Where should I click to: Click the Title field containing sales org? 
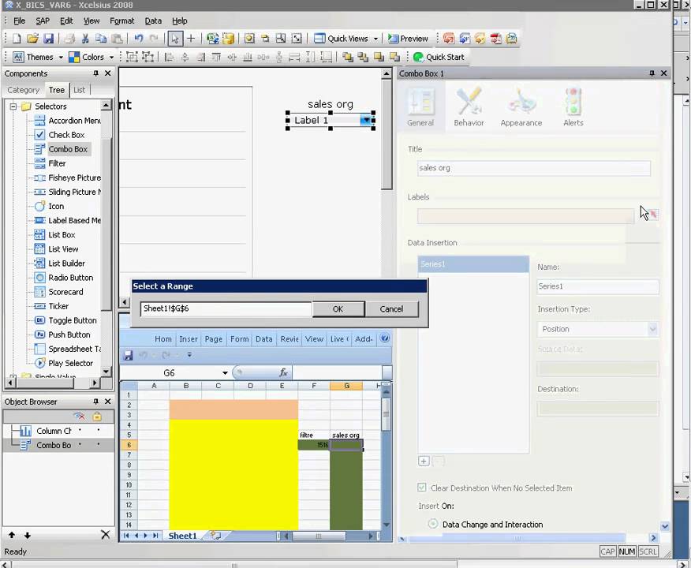(x=534, y=168)
